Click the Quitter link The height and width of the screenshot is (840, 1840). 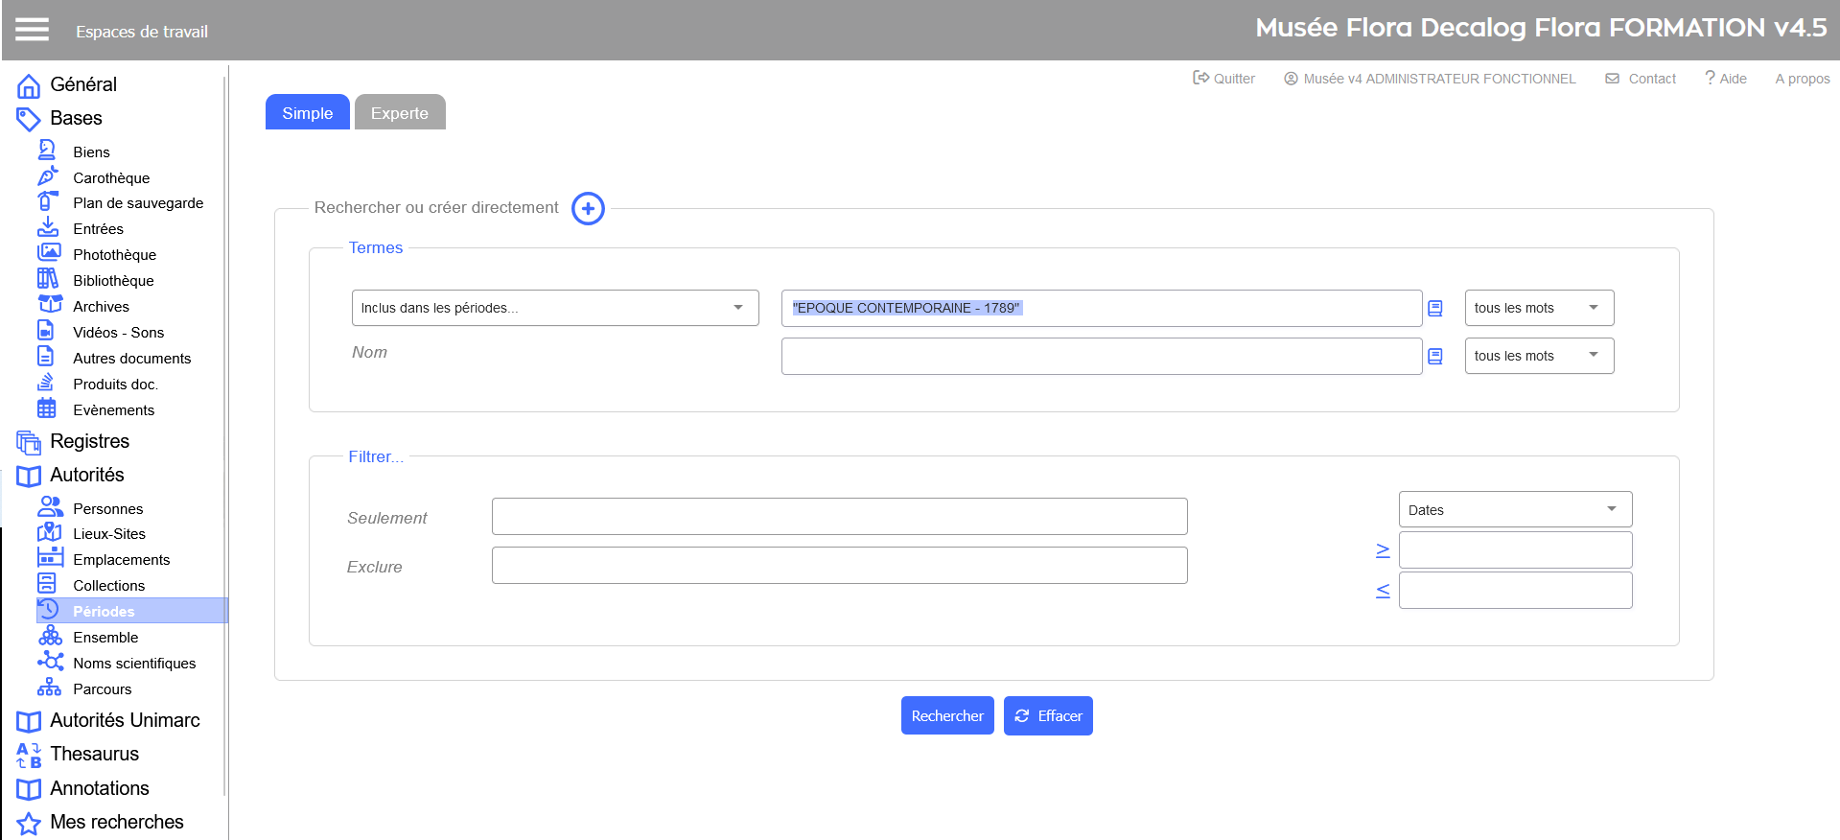1223,79
